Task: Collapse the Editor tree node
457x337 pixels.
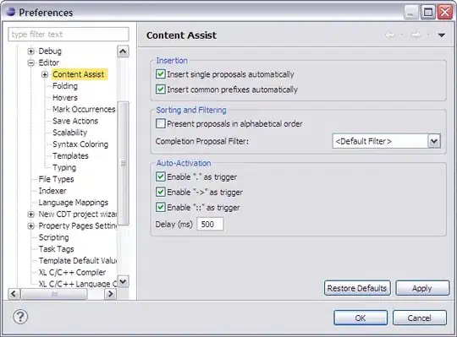Action: coord(30,63)
